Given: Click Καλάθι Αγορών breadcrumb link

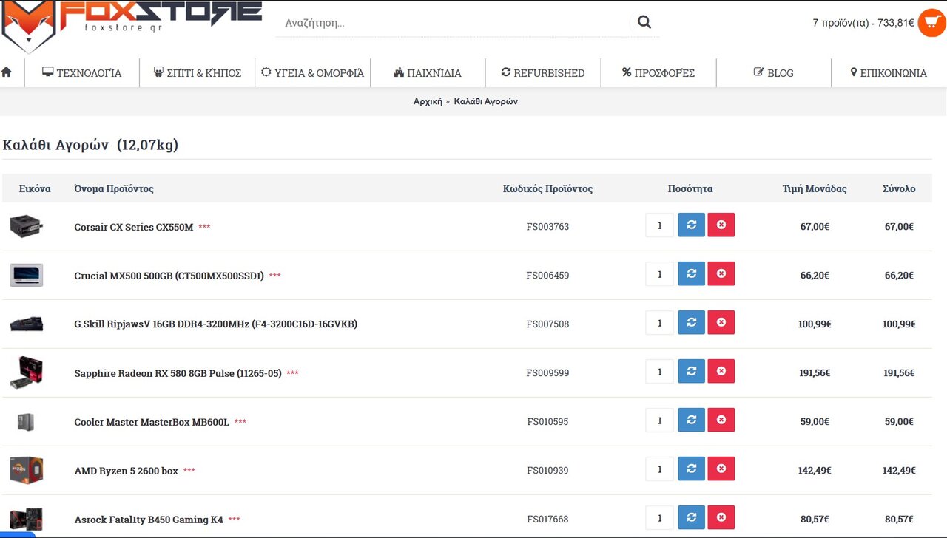Looking at the screenshot, I should point(486,101).
